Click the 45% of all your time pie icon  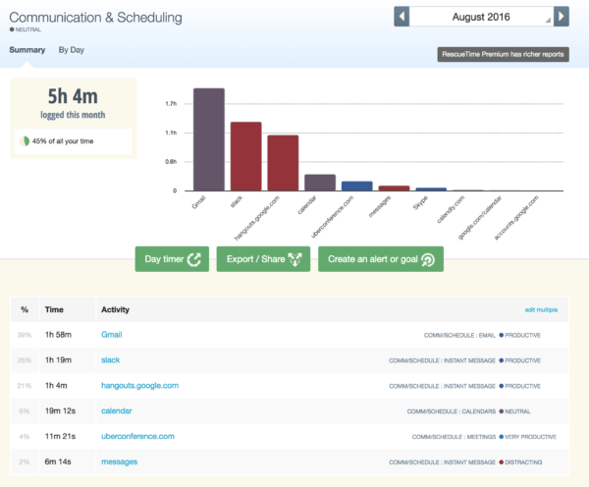pyautogui.click(x=25, y=141)
